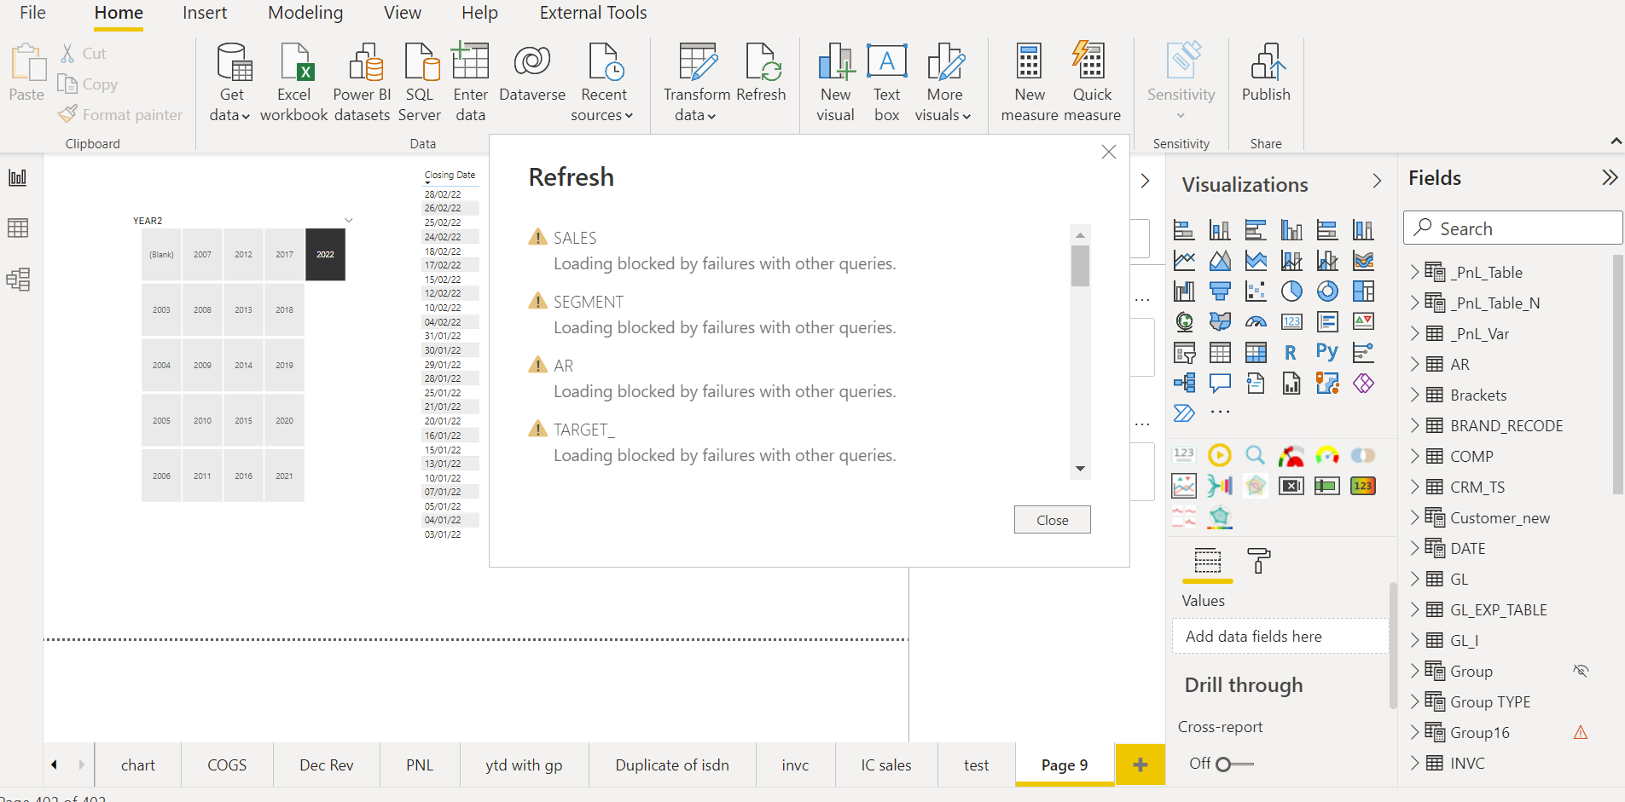Insert a New visual
Image resolution: width=1625 pixels, height=802 pixels.
click(x=835, y=82)
